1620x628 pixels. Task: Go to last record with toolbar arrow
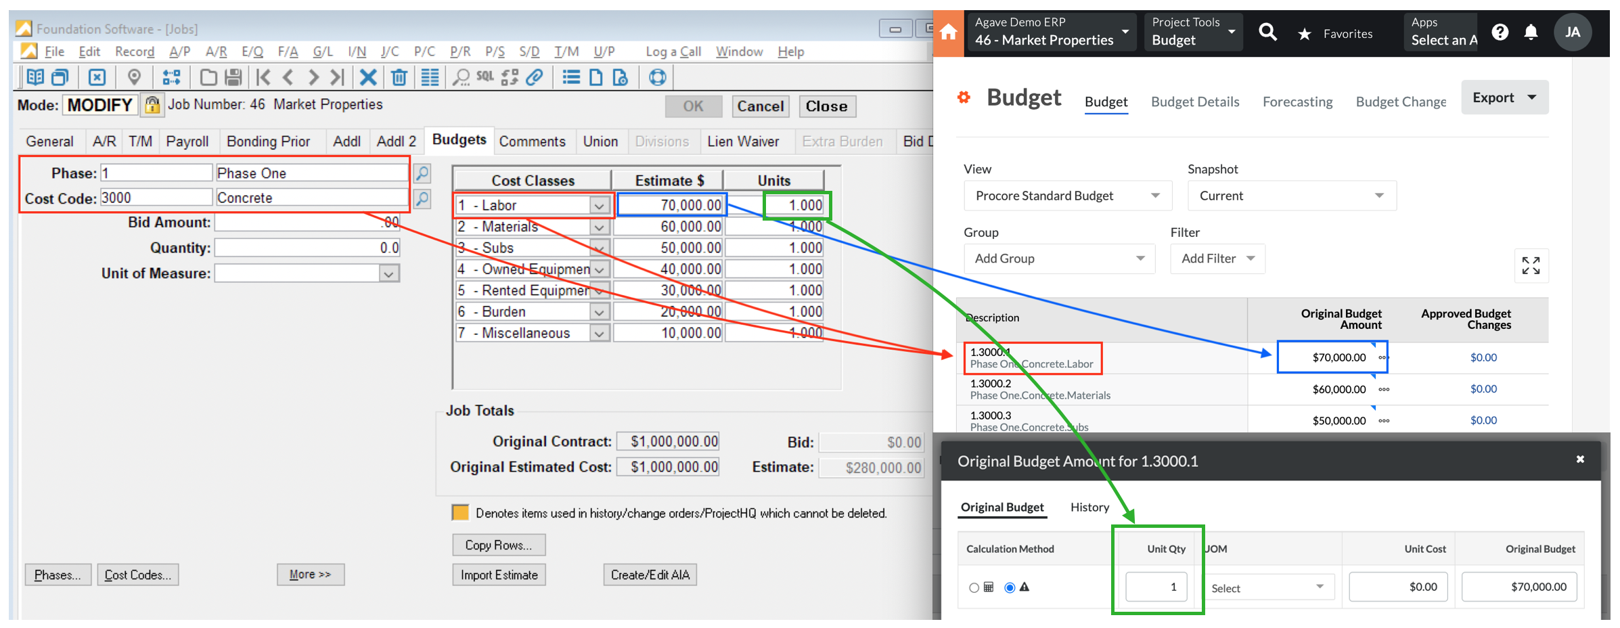[x=337, y=78]
